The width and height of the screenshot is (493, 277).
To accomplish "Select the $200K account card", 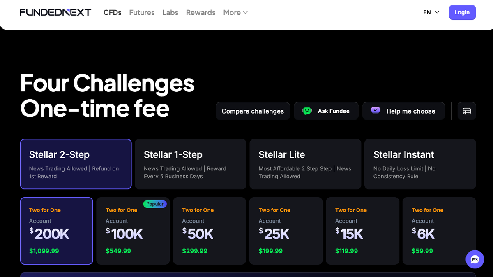I will pyautogui.click(x=57, y=231).
